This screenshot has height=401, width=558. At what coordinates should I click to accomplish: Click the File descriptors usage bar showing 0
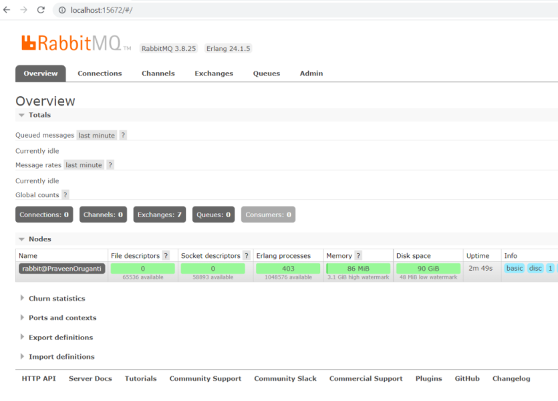pyautogui.click(x=143, y=269)
